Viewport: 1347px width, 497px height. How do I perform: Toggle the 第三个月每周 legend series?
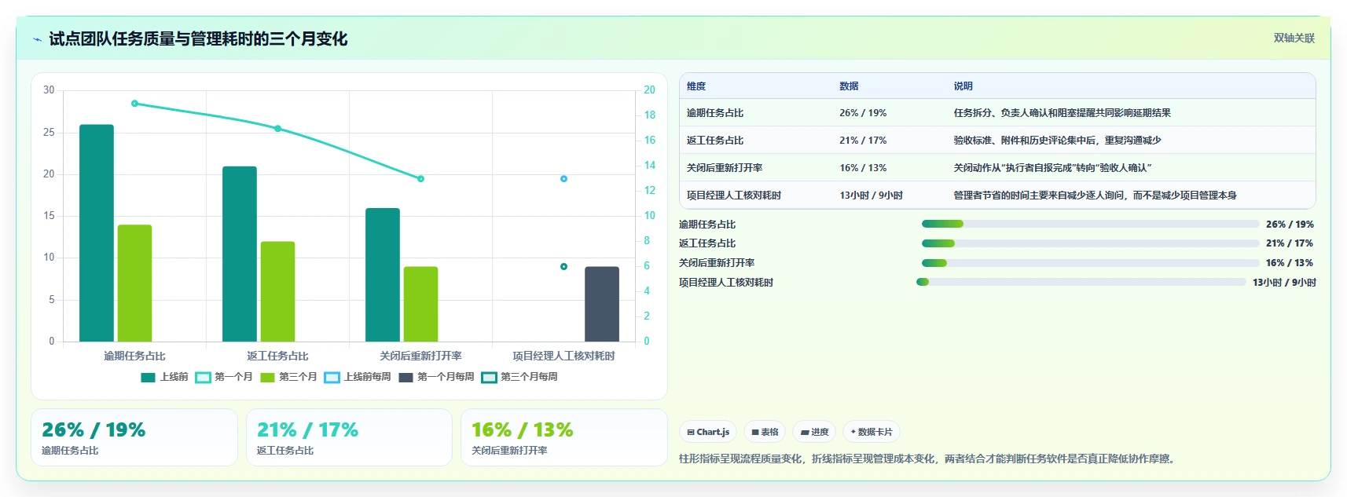click(519, 377)
